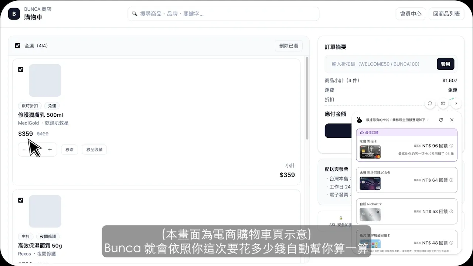Increase quantity of 修護潤膚乳 with plus

click(50, 150)
